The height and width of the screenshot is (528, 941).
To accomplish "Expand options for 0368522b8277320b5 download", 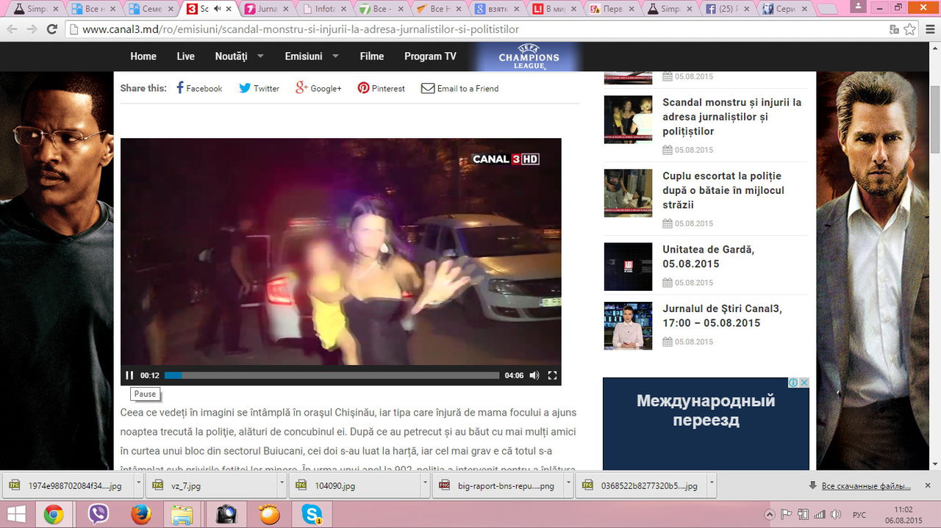I will point(712,485).
